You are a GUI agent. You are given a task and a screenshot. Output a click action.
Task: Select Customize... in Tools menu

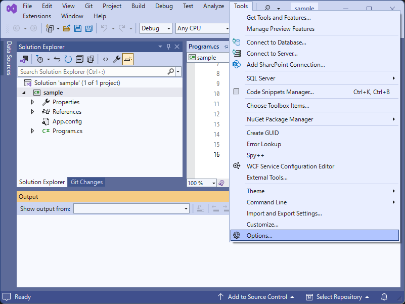coord(314,225)
